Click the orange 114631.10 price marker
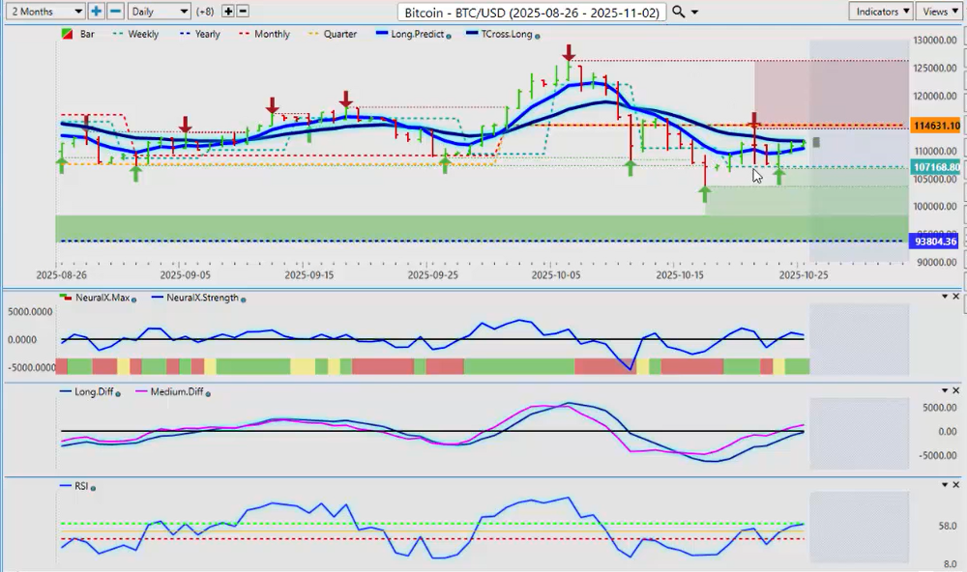Screen dimensions: 967x572 pyautogui.click(x=935, y=126)
